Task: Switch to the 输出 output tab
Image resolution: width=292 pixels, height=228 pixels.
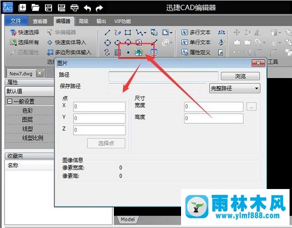Action: point(101,21)
